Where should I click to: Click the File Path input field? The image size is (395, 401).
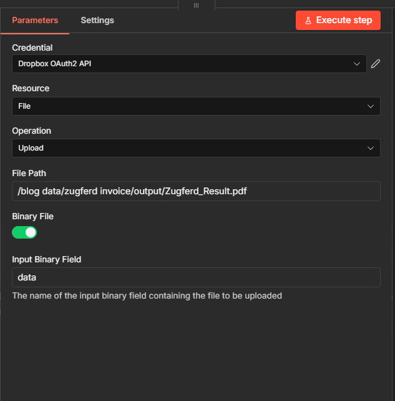pos(196,191)
